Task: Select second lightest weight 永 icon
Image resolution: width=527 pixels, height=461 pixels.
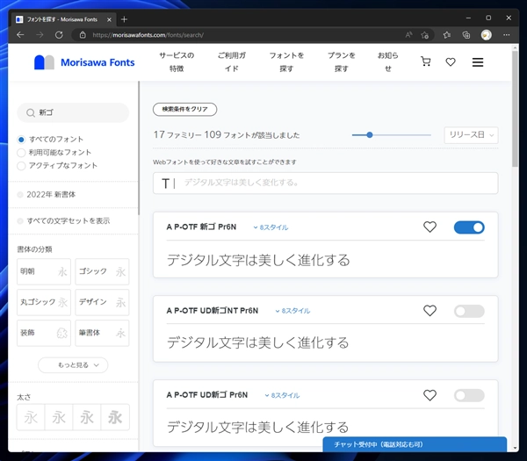Action: click(x=59, y=418)
